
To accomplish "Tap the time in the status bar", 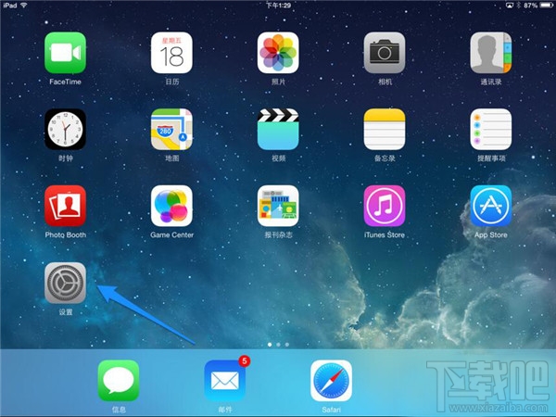I will click(x=278, y=6).
